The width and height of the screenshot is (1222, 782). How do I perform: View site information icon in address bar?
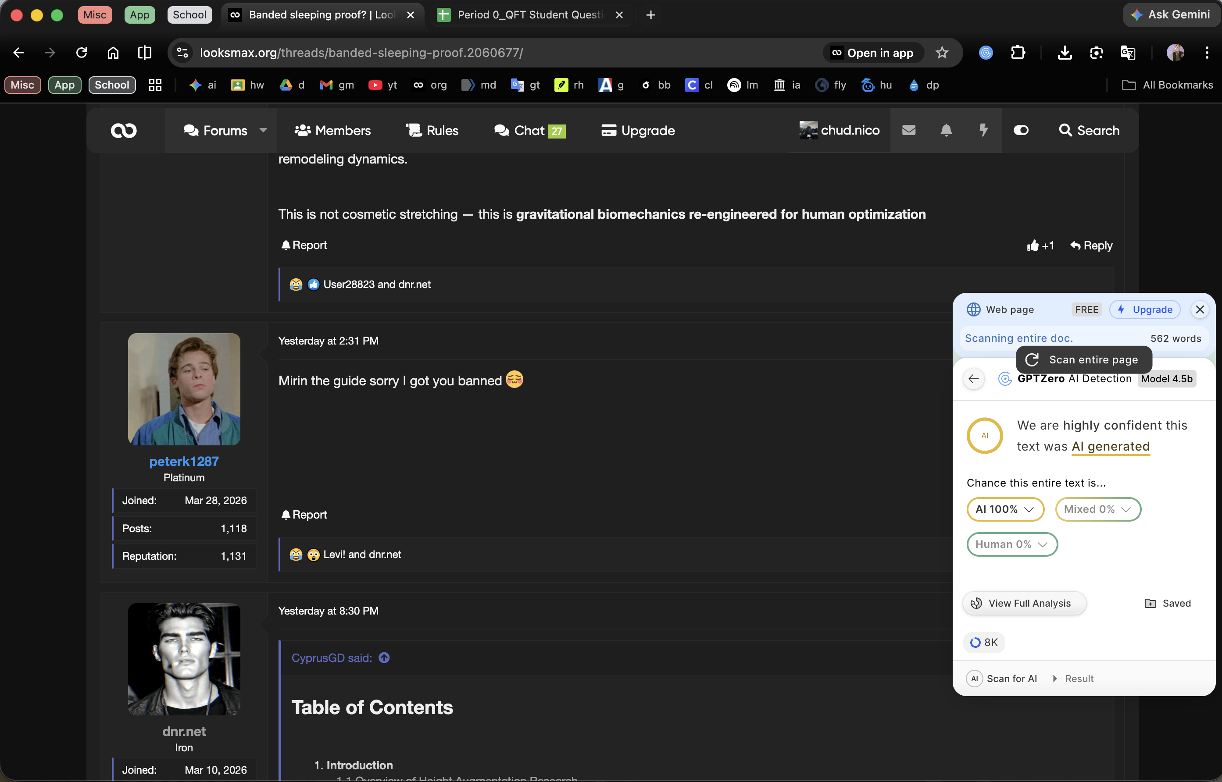[x=182, y=52]
